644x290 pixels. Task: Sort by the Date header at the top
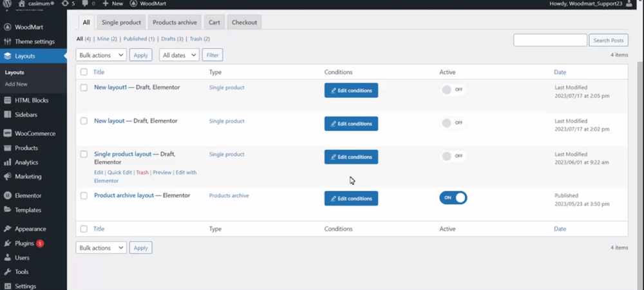(560, 72)
